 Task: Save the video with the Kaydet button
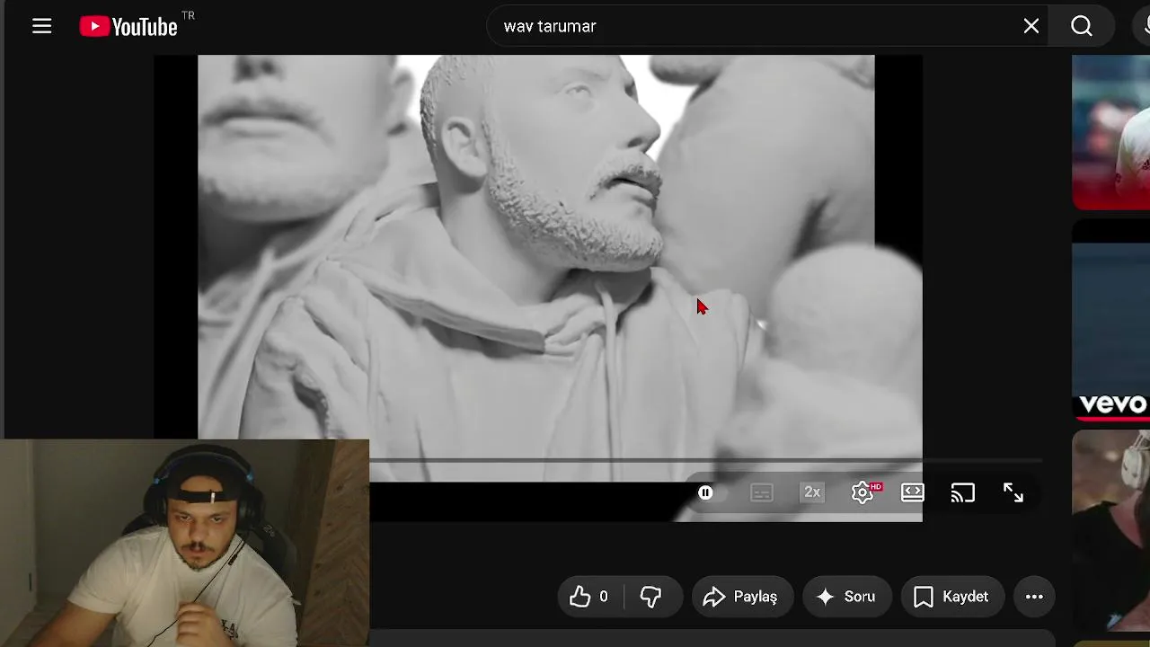coord(951,597)
